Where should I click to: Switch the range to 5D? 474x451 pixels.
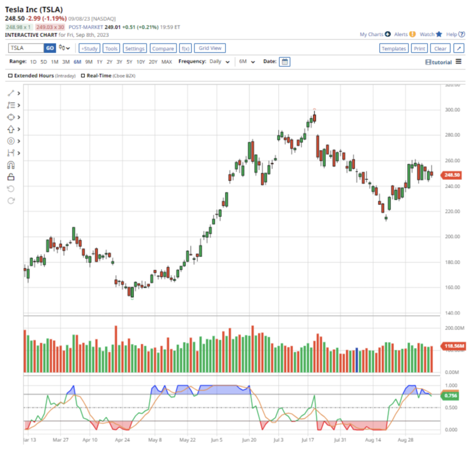44,62
